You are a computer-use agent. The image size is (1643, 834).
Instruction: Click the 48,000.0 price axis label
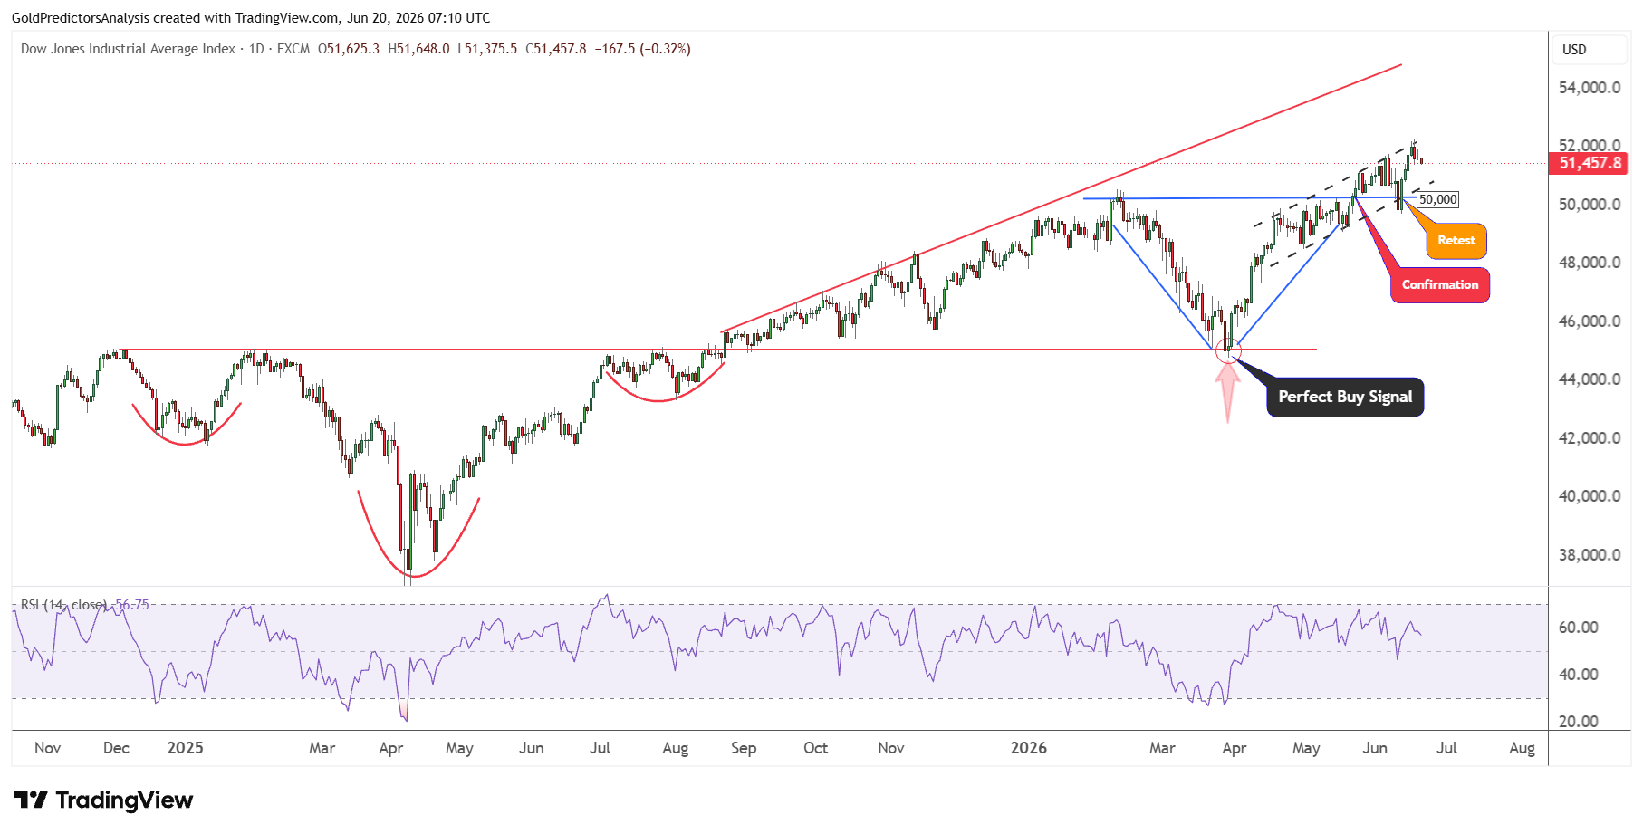pos(1590,263)
